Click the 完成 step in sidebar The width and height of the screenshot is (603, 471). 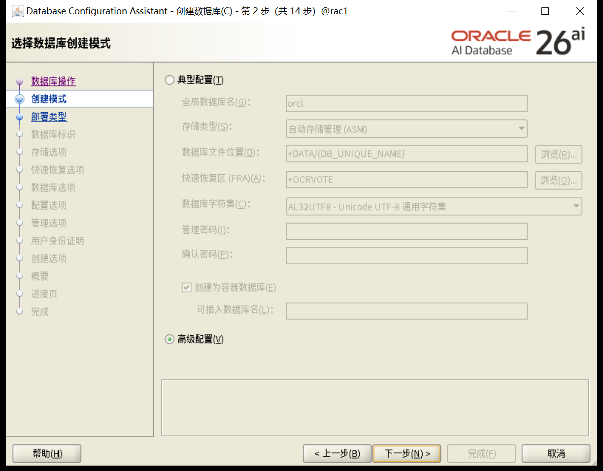click(40, 312)
